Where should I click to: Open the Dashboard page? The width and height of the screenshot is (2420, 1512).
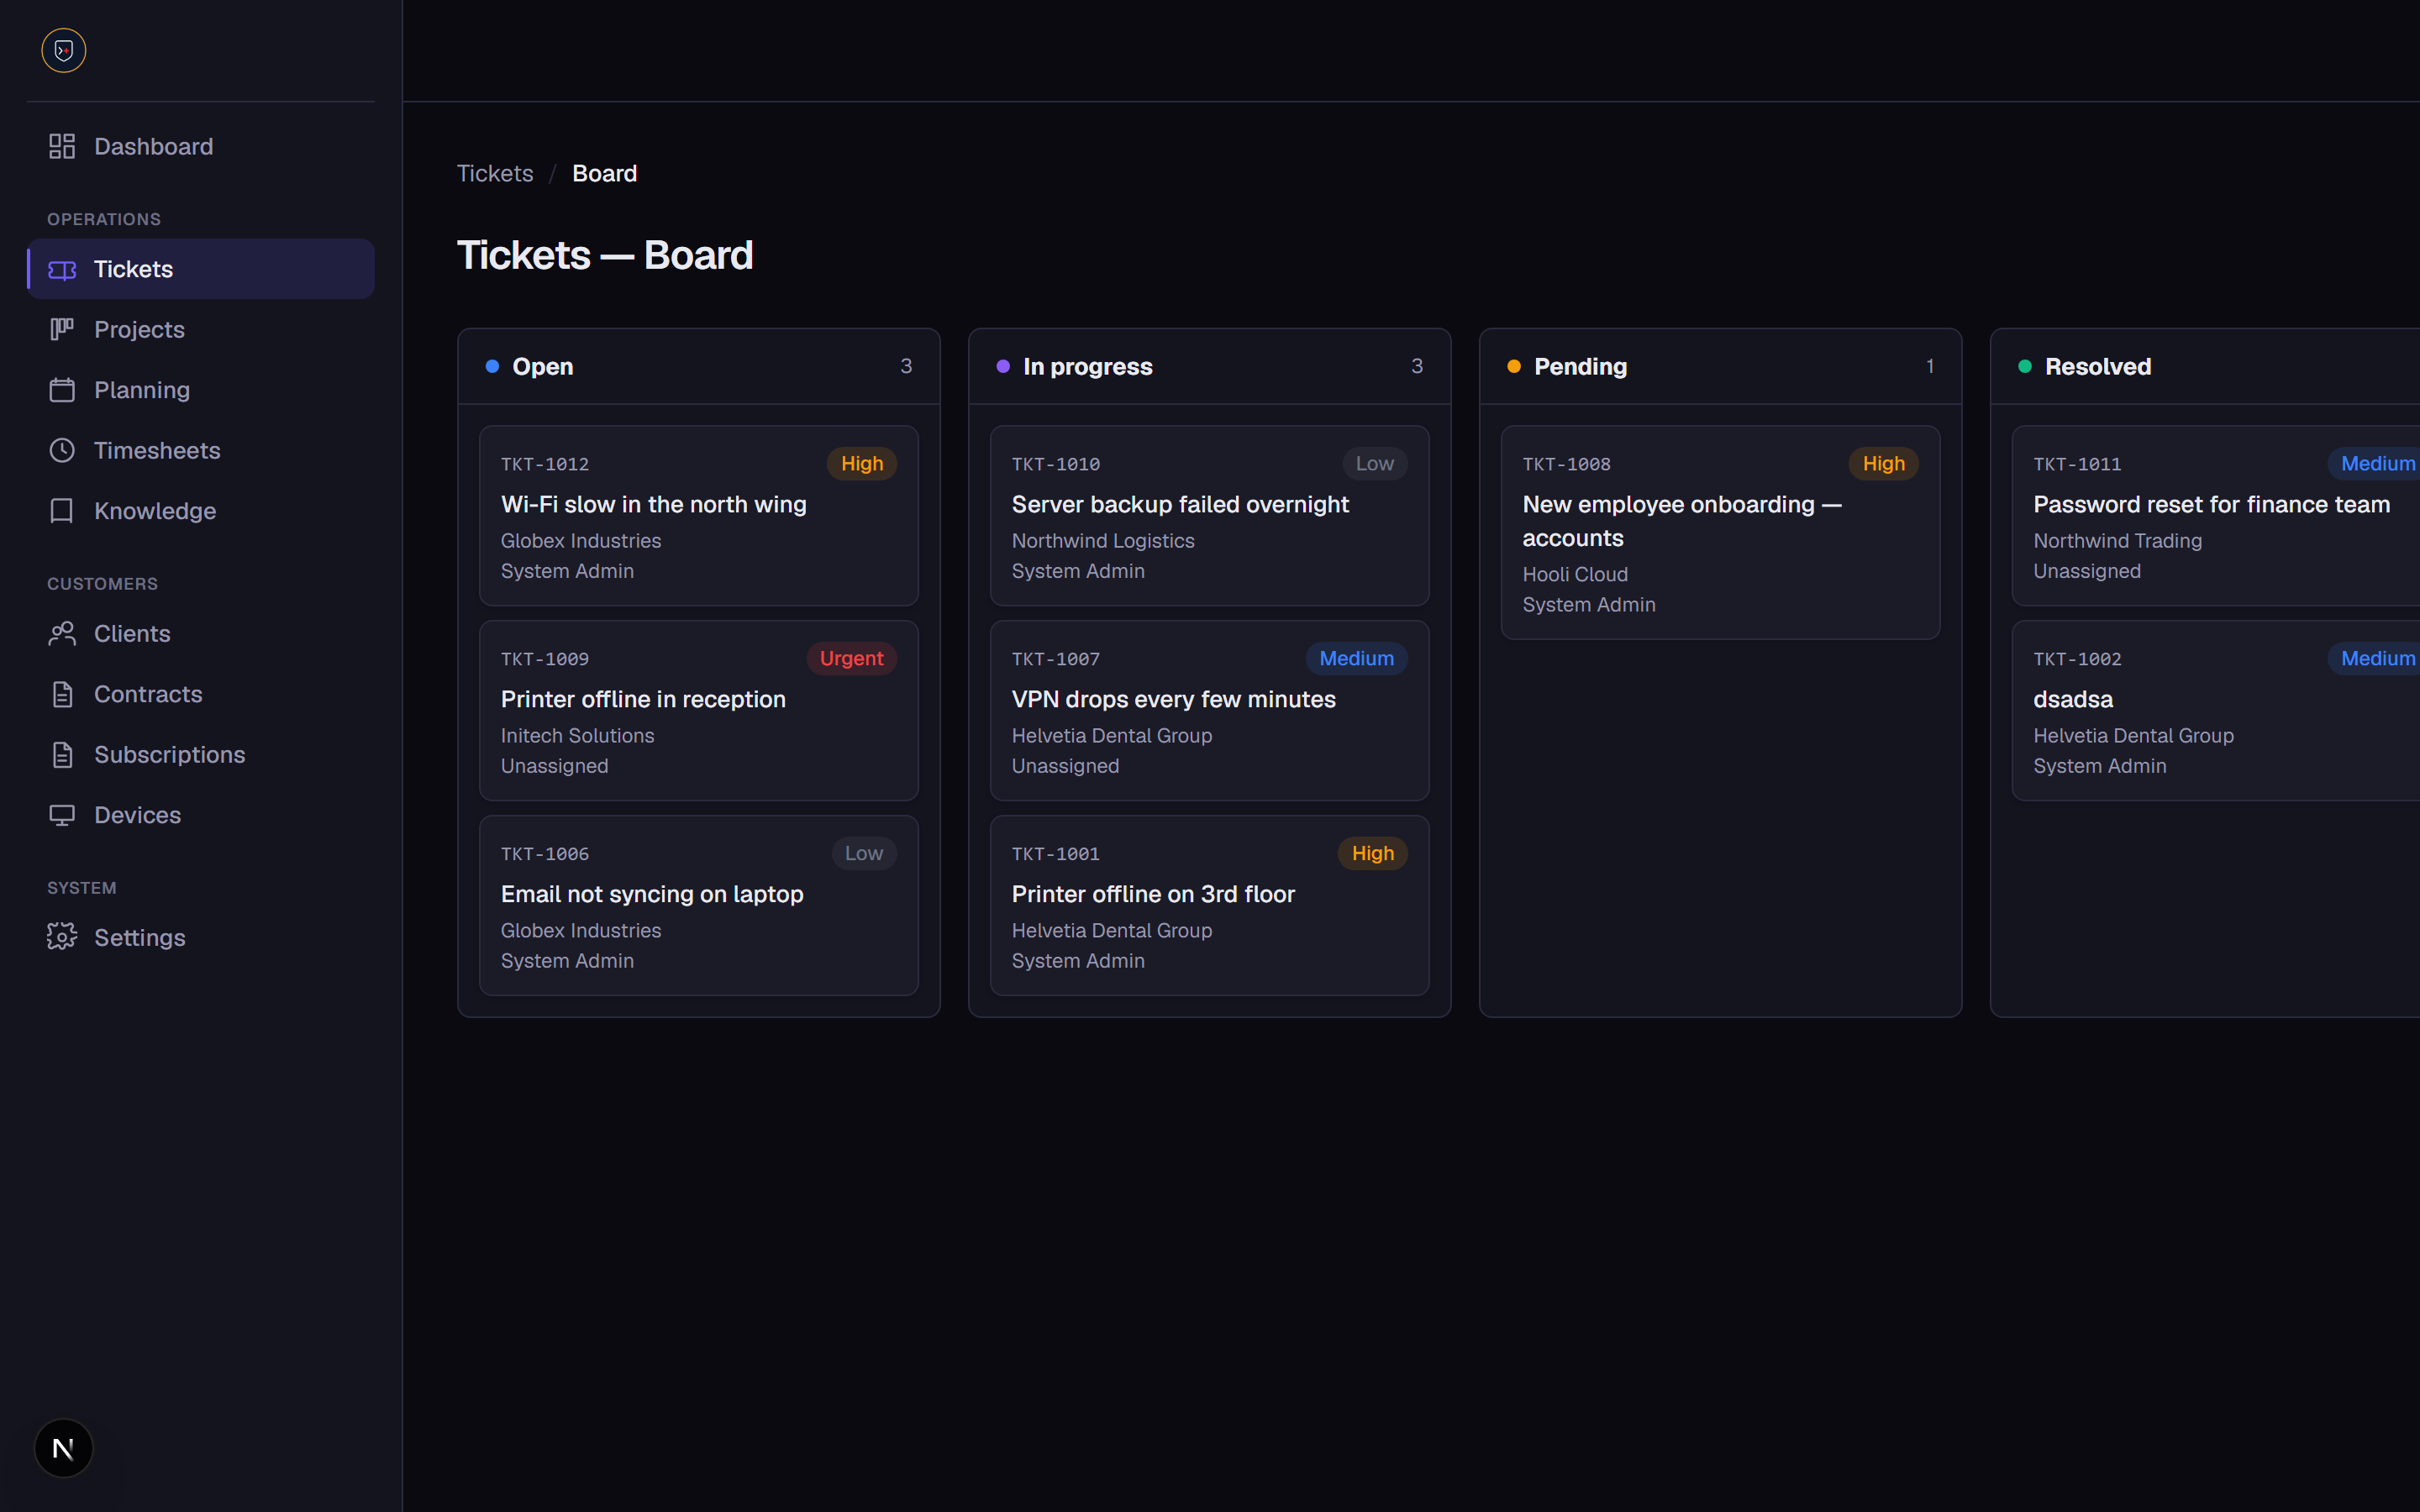pos(200,146)
